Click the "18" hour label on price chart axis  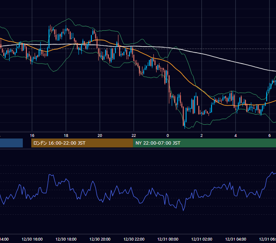(x=66, y=135)
